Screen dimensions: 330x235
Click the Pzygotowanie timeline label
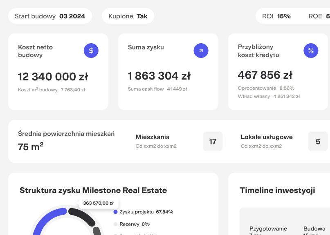tap(268, 228)
